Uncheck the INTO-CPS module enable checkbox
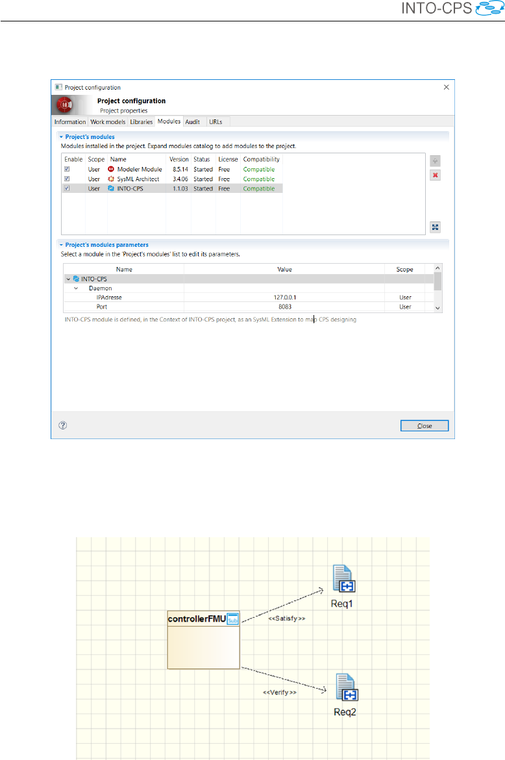 67,188
